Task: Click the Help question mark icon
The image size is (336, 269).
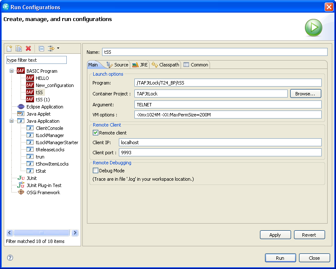Action: pyautogui.click(x=10, y=258)
